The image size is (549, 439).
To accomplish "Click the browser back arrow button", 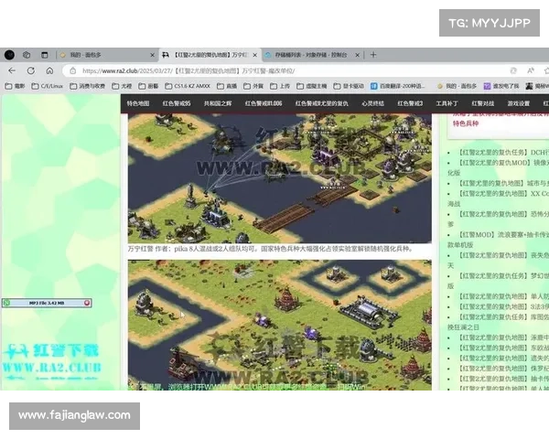I will [13, 70].
